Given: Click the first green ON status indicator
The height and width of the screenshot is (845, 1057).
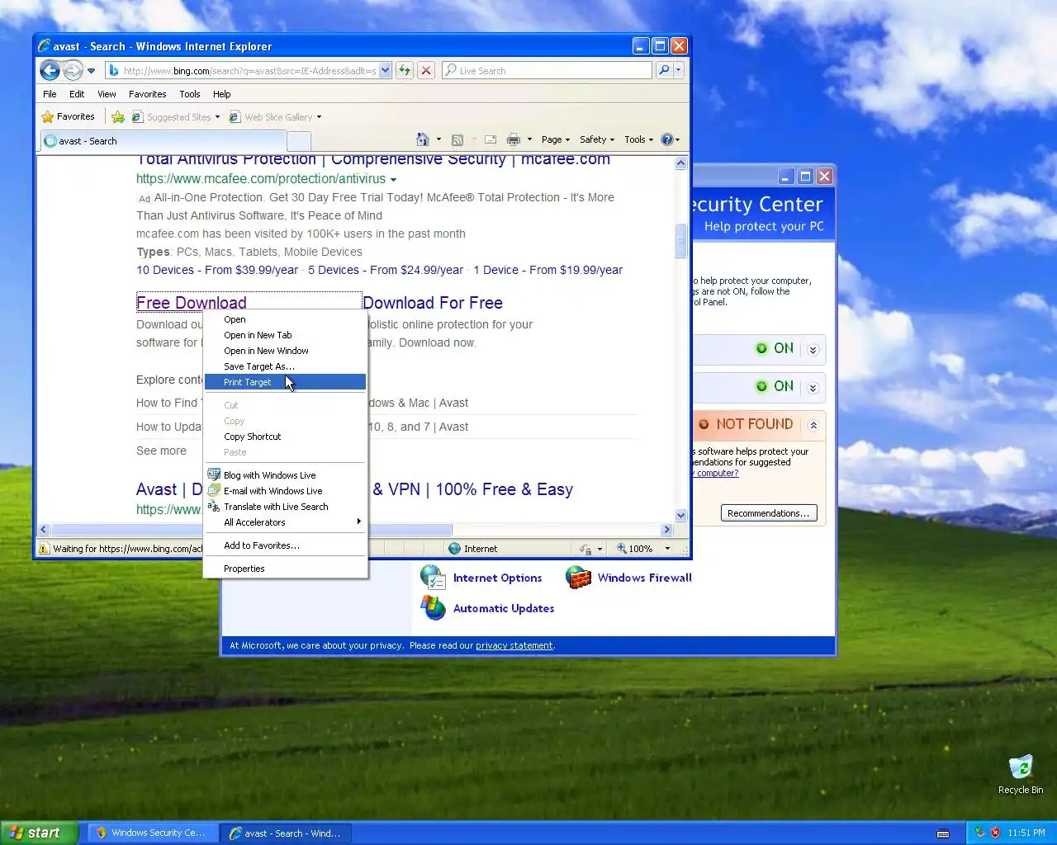Looking at the screenshot, I should tap(775, 348).
